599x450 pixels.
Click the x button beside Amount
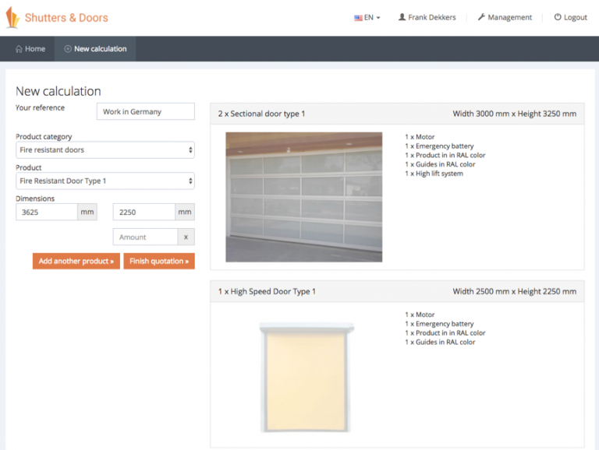click(x=186, y=237)
